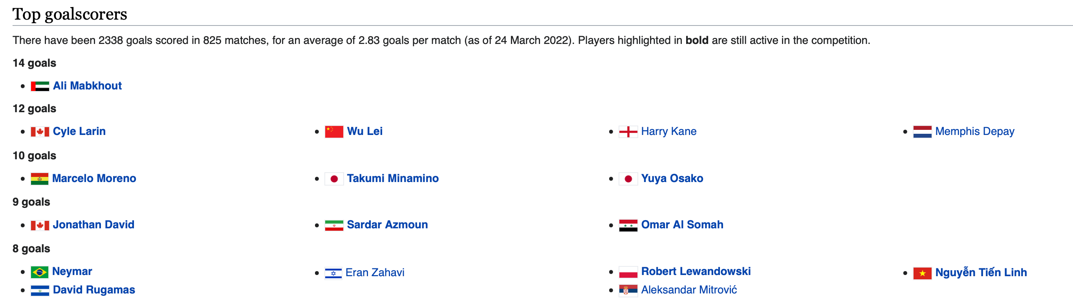Open the David Rugamas link
Screen dimensions: 1073x306
click(x=94, y=290)
